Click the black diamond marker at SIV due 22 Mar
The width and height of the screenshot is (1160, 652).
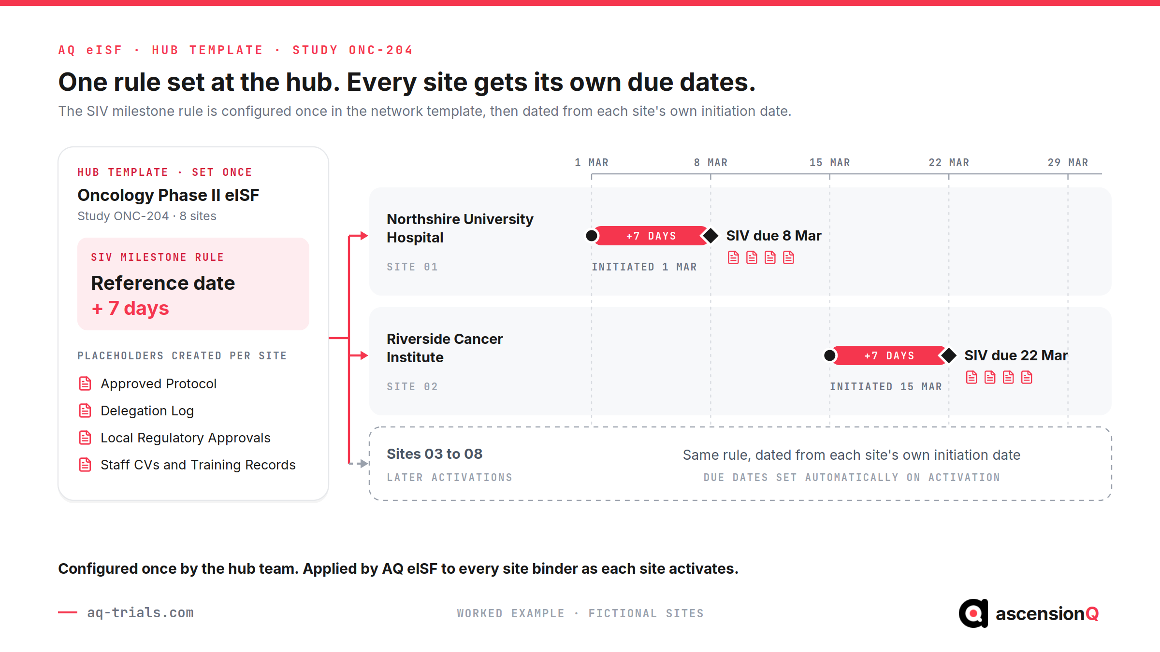click(x=949, y=355)
